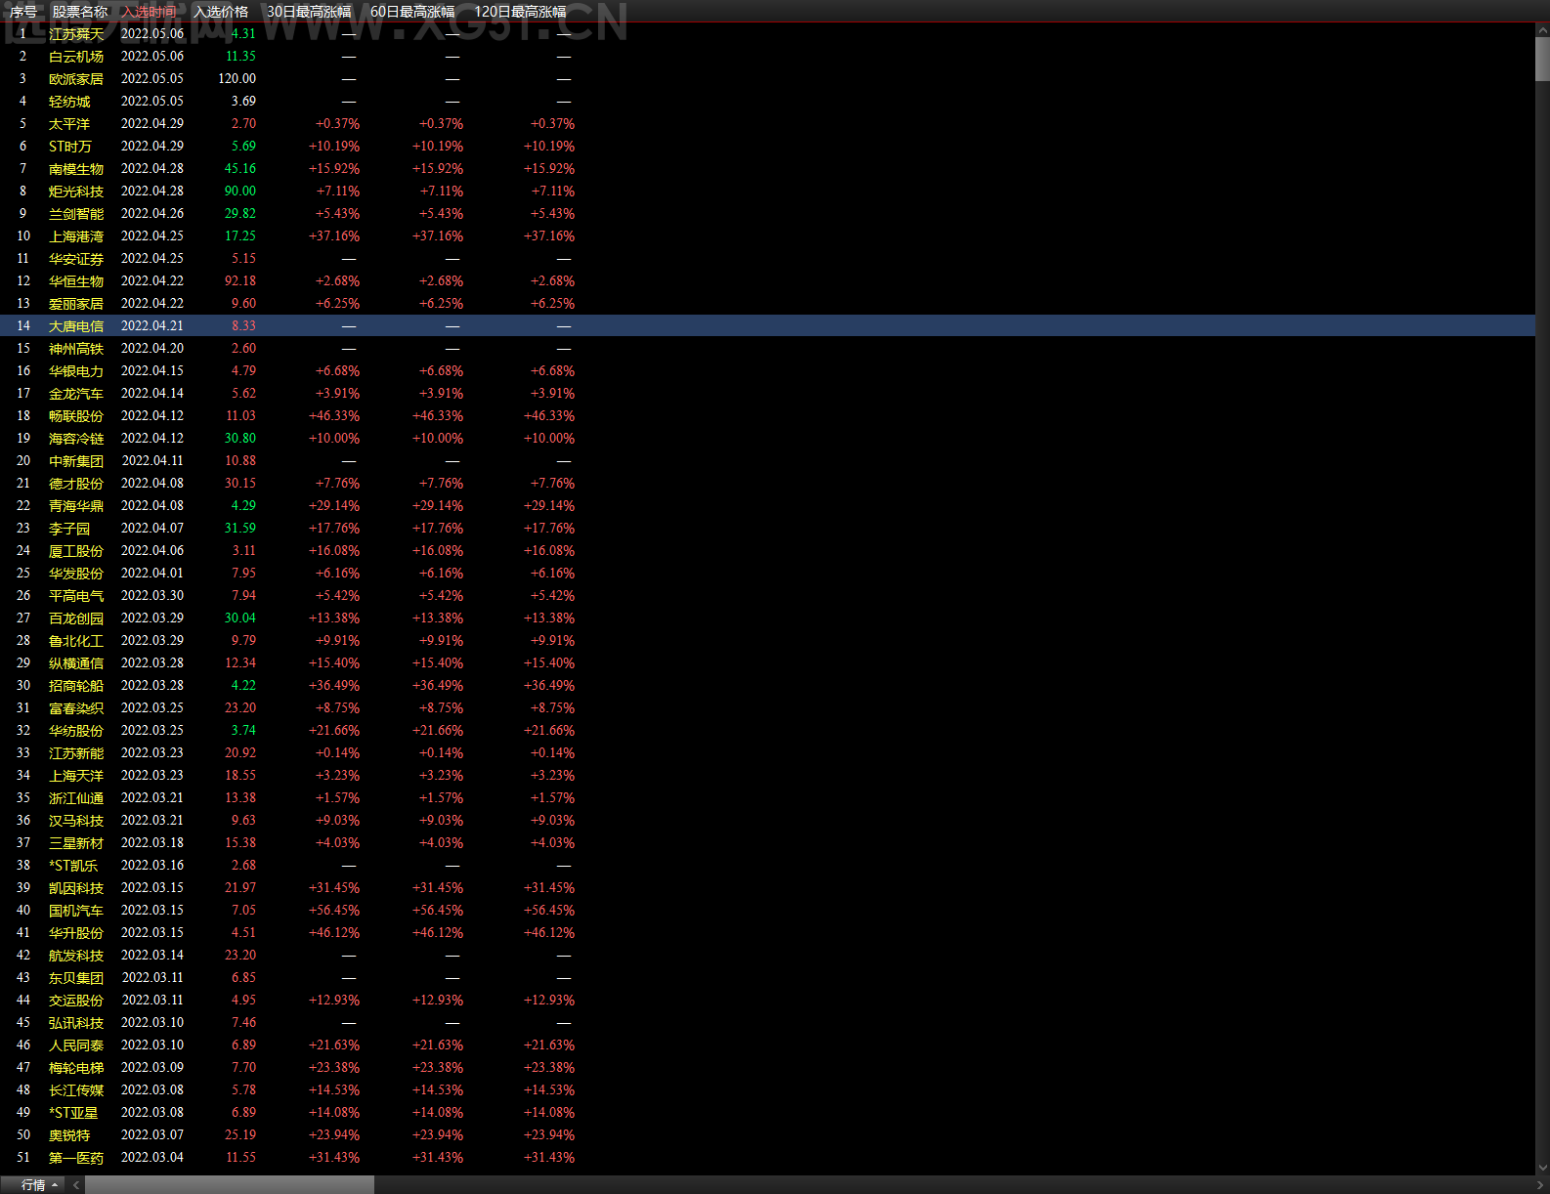This screenshot has height=1194, width=1550.
Task: Select stock 海容冷链
Action: [76, 439]
